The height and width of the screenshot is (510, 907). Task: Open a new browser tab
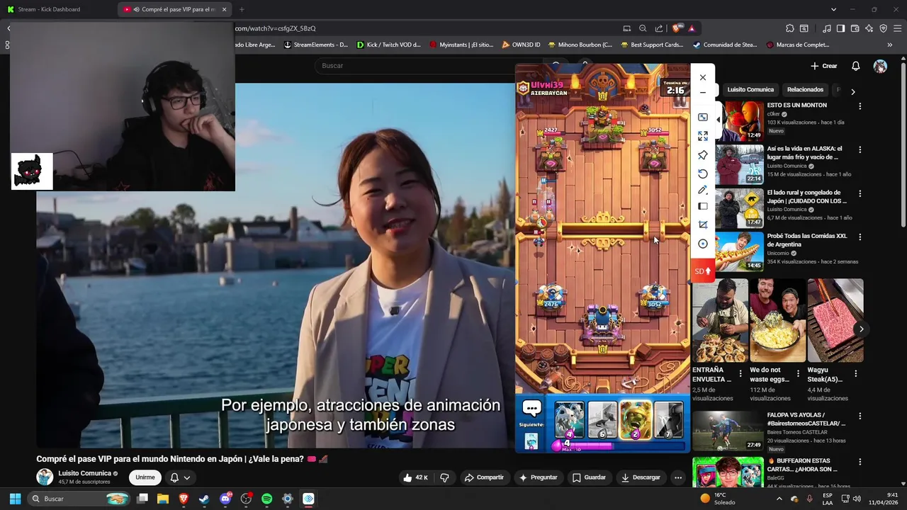pos(242,9)
